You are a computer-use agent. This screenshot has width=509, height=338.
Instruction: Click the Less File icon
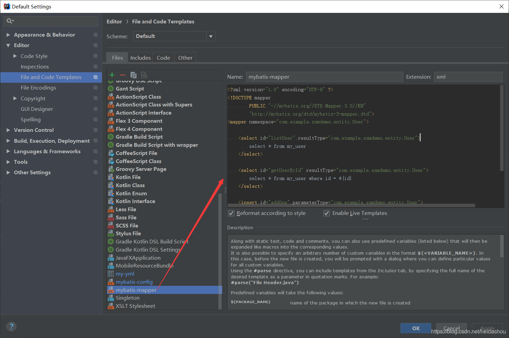click(111, 210)
